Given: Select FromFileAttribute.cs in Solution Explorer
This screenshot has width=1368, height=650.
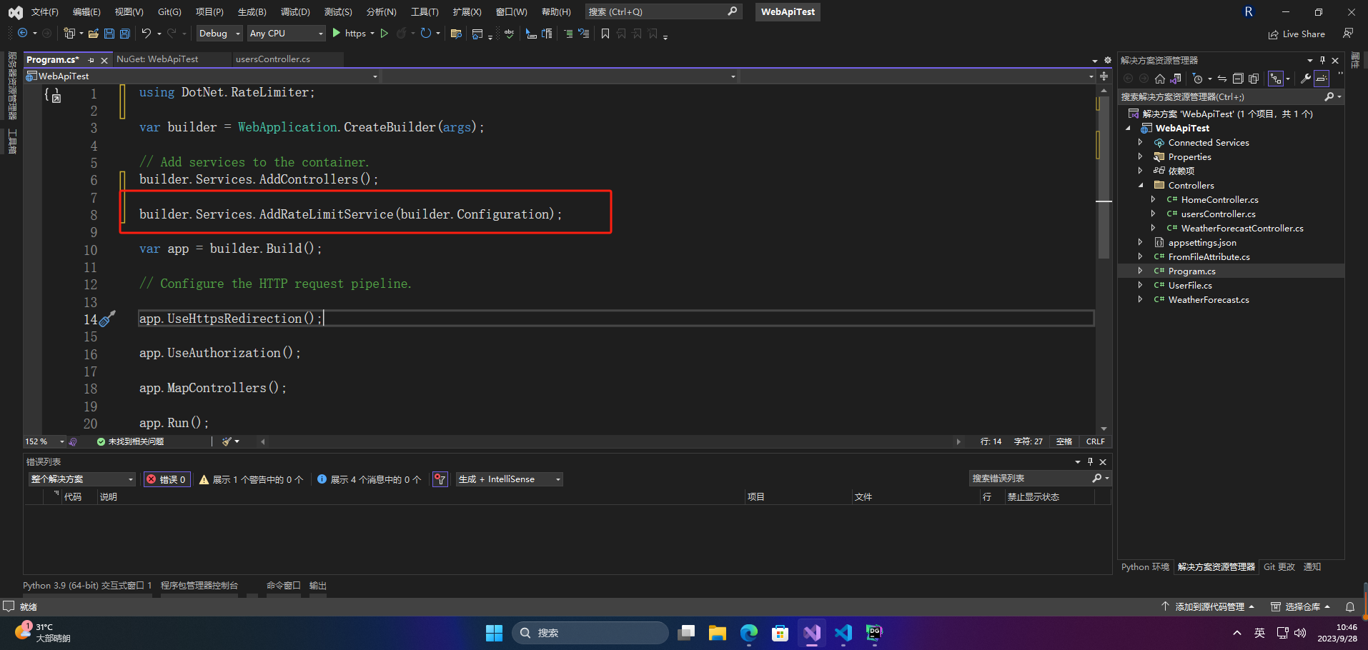Looking at the screenshot, I should 1209,256.
